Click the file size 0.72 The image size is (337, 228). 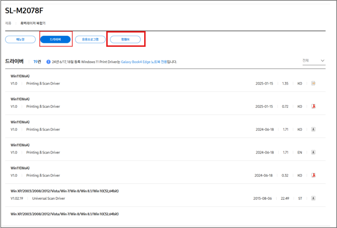pyautogui.click(x=285, y=106)
